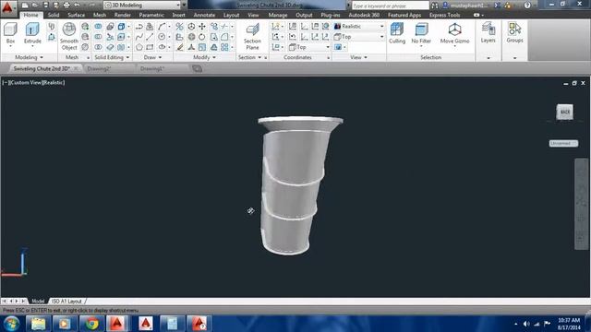591x332 pixels.
Task: Click the Solid Union icon
Action: [x=98, y=27]
